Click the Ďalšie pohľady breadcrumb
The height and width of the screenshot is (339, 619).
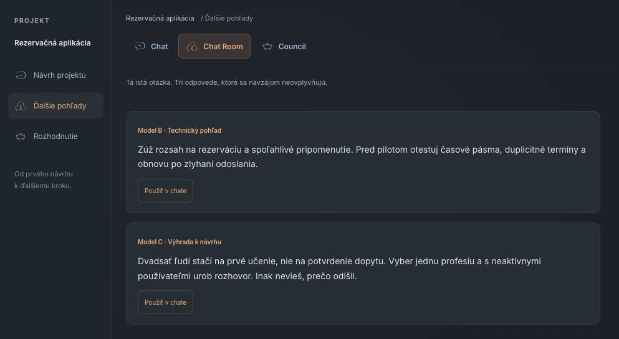[x=229, y=18]
